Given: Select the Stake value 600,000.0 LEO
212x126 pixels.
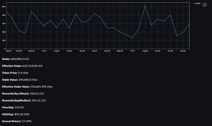Looking at the screenshot, I should pyautogui.click(x=20, y=59).
